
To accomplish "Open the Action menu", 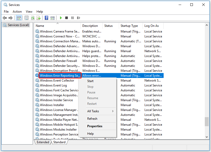I will point(17,11).
